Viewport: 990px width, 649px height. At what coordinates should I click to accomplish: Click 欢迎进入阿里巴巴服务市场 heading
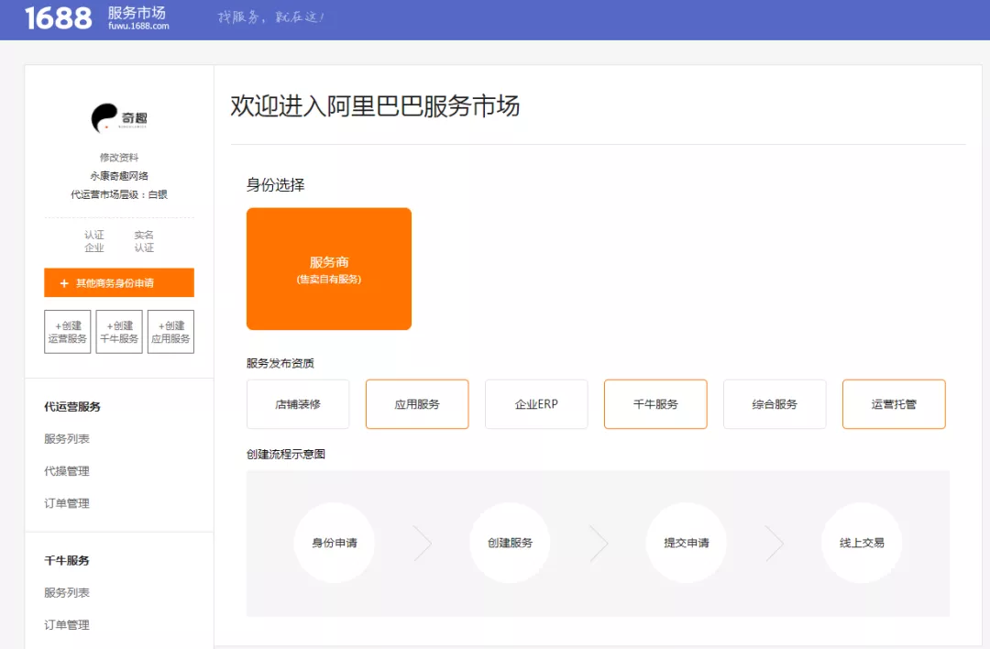(375, 106)
